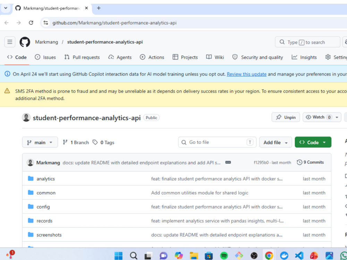View the Insights tab

coord(304,57)
